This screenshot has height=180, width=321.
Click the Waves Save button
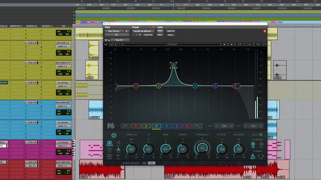(259, 44)
